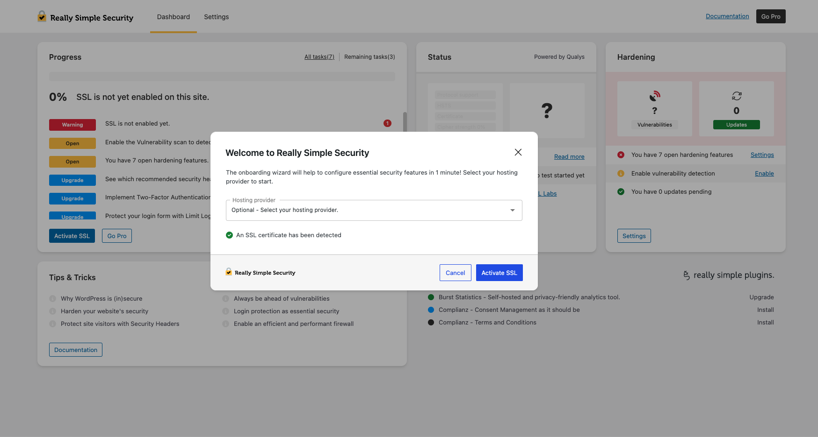Screen dimensions: 818x437
Task: Install Complianz Consent Management plugin
Action: [765, 310]
